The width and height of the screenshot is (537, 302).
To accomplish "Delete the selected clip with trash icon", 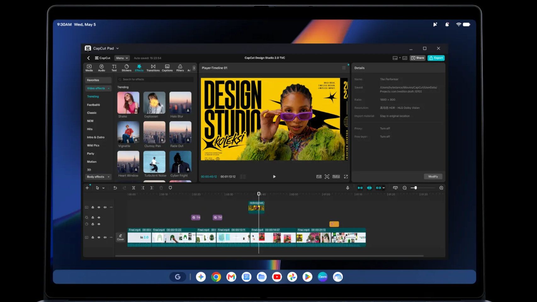I will [161, 188].
